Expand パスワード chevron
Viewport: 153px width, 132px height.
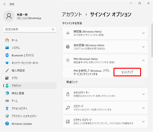click(x=144, y=108)
